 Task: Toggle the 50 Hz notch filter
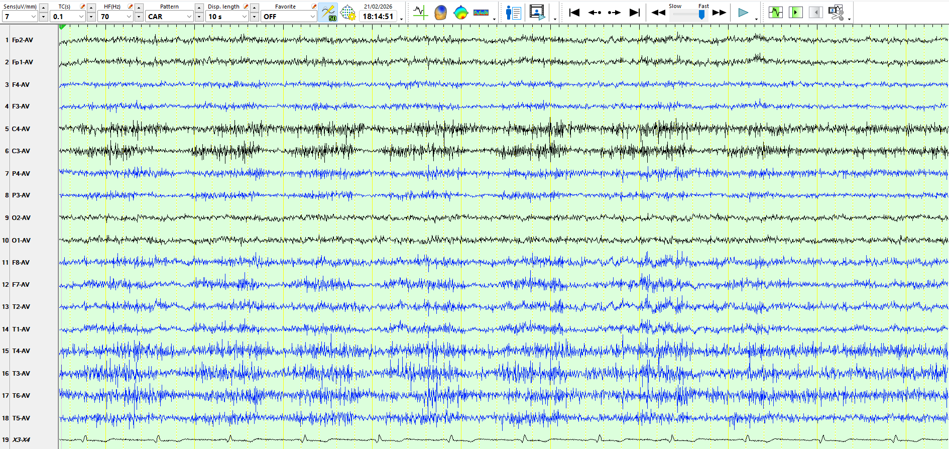tap(328, 13)
